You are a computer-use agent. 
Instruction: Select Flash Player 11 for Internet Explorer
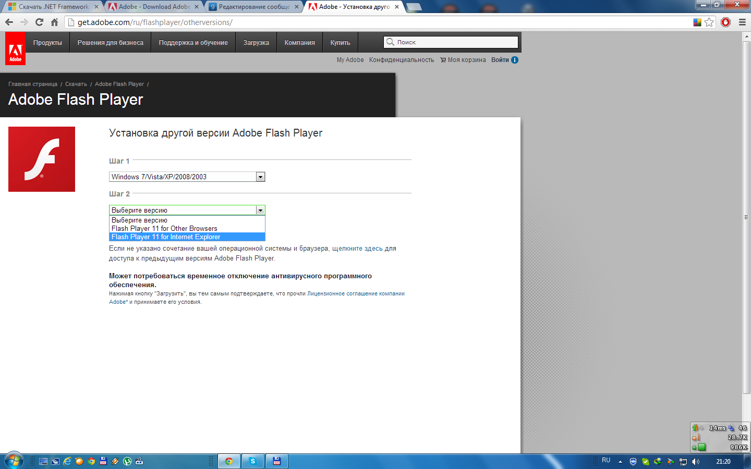(187, 237)
